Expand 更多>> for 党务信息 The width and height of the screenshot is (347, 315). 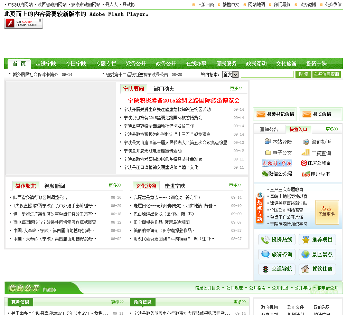click(x=117, y=302)
